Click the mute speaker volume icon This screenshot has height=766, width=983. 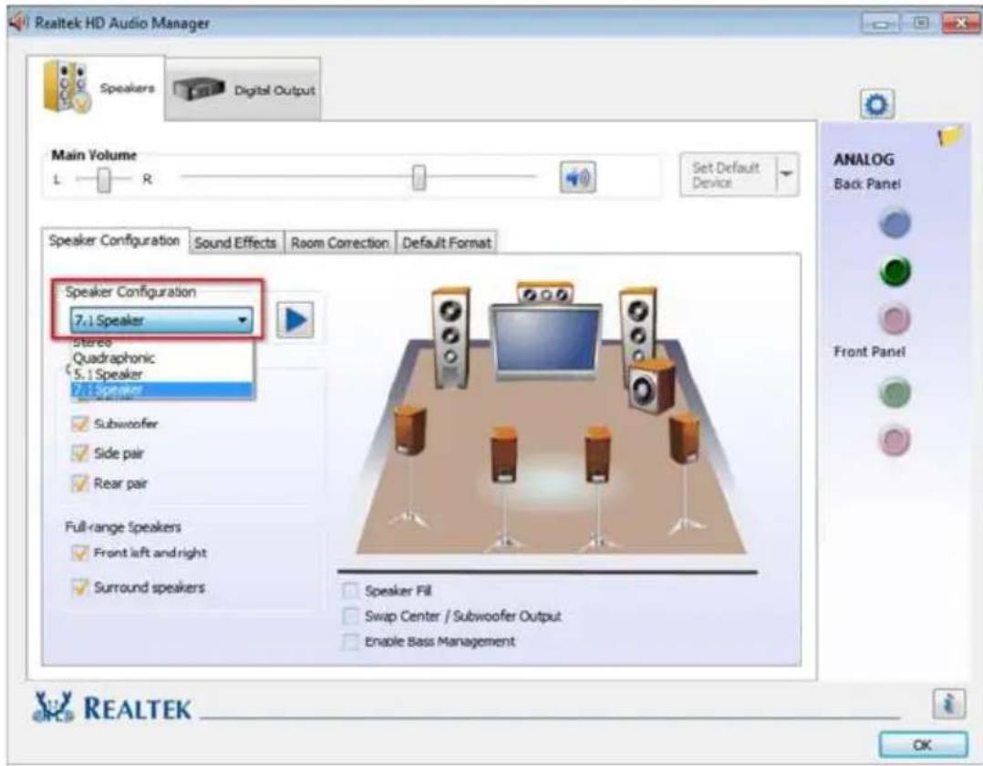click(576, 178)
